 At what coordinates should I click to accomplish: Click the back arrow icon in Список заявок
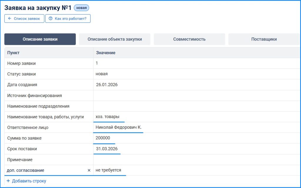pyautogui.click(x=10, y=19)
